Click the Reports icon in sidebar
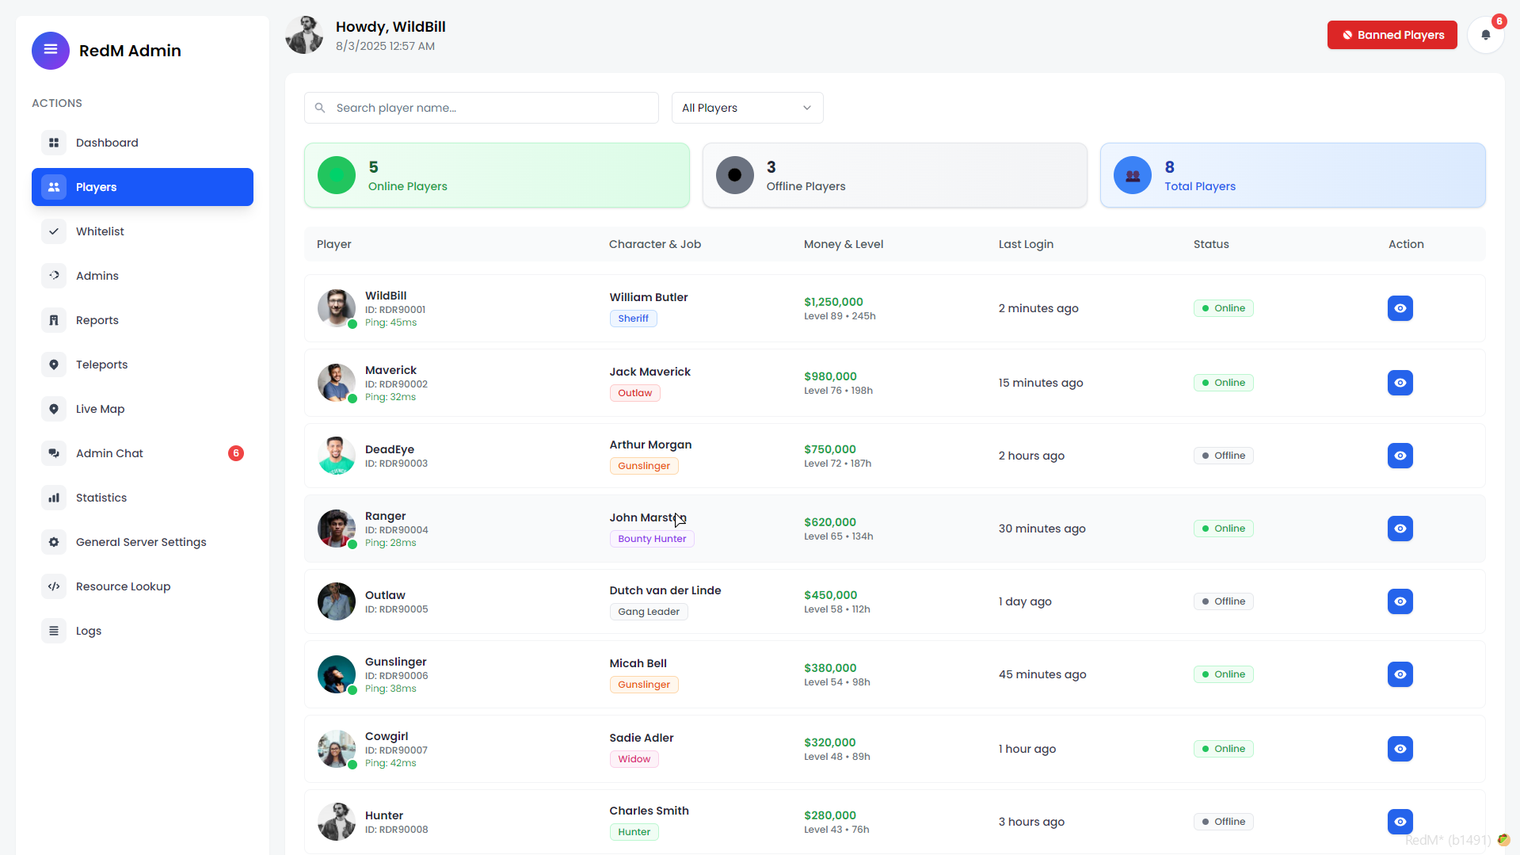This screenshot has height=855, width=1520. click(53, 320)
